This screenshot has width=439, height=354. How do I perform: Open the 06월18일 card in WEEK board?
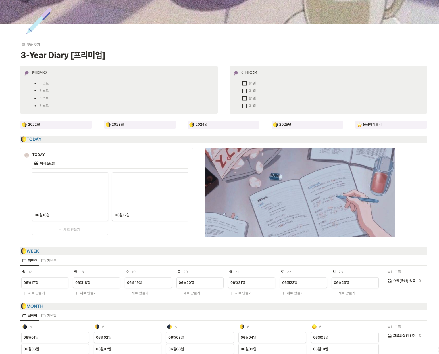97,283
